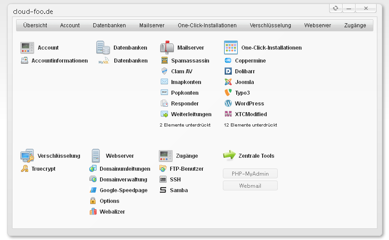This screenshot has width=389, height=240.
Task: Click the MySQL Datenbanken icon
Action: click(x=104, y=60)
